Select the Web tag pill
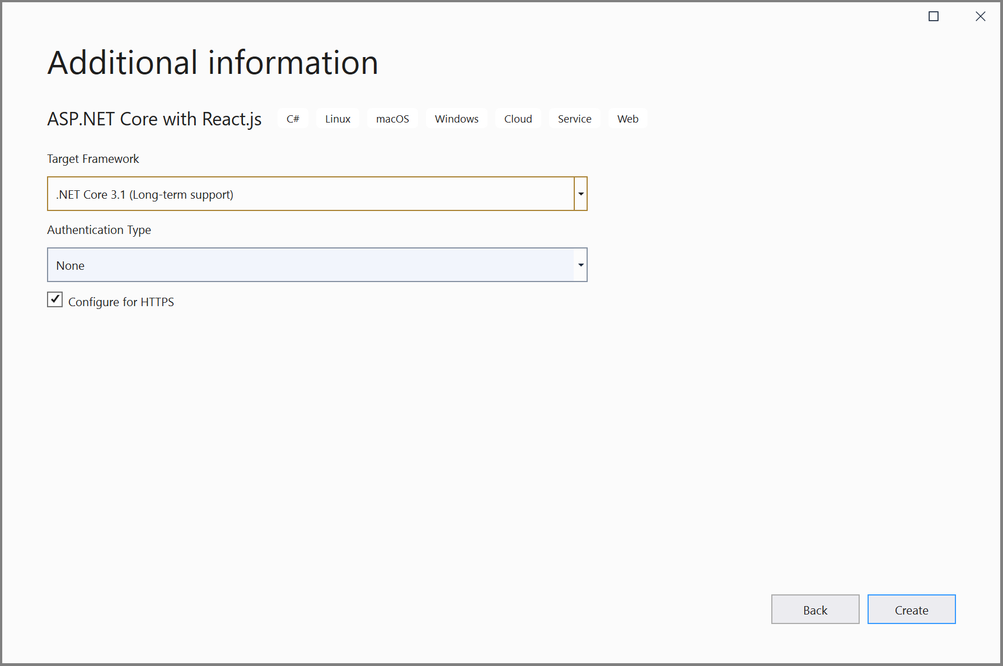Image resolution: width=1003 pixels, height=666 pixels. tap(627, 119)
